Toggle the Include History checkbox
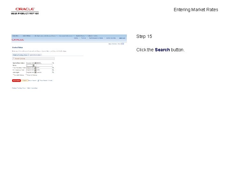Viewport: 230px width, 172px height. tap(13, 75)
